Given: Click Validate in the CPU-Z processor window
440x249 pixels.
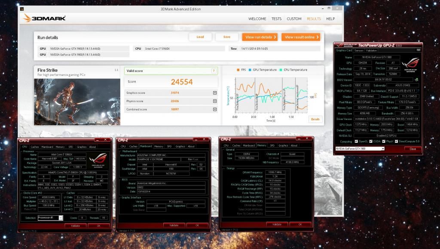Looking at the screenshot, I should coord(75,226).
